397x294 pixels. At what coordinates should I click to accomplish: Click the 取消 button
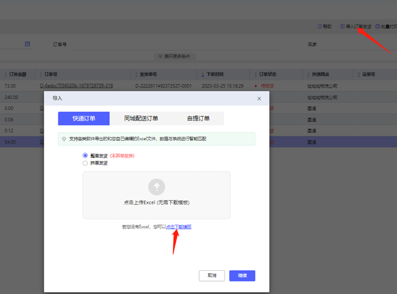coord(212,275)
